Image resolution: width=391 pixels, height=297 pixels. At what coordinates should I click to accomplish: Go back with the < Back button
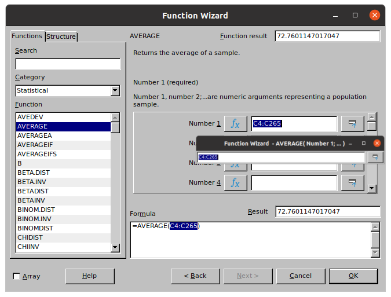(x=195, y=276)
